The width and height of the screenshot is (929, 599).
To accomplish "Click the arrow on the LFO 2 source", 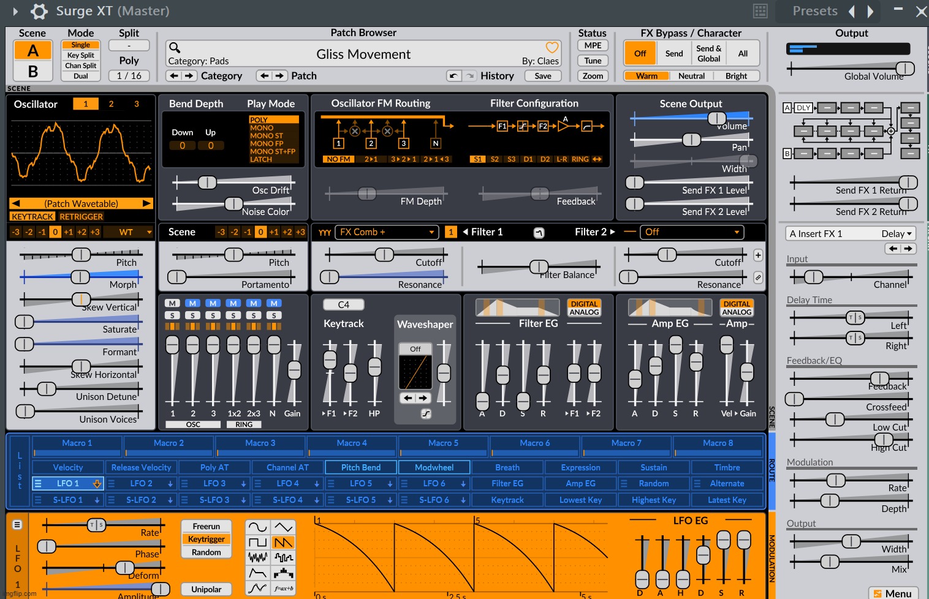I will tap(170, 484).
